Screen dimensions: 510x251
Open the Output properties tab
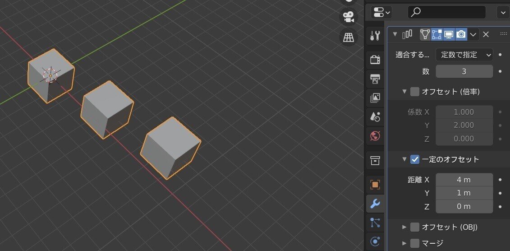pyautogui.click(x=375, y=79)
